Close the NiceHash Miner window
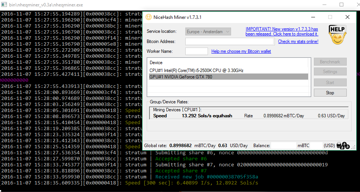This screenshot has width=360, height=192. point(348,17)
